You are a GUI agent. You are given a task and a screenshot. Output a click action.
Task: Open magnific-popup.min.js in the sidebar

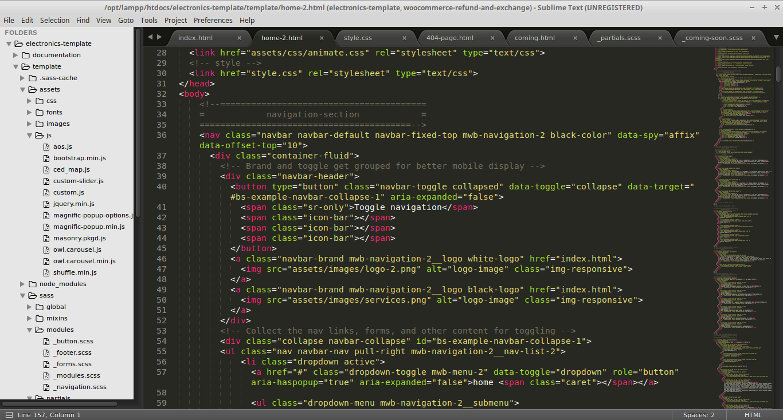[x=89, y=227]
